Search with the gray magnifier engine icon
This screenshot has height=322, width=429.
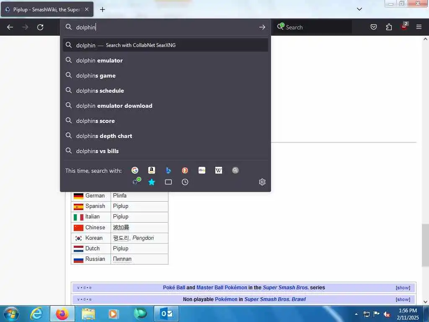(235, 170)
